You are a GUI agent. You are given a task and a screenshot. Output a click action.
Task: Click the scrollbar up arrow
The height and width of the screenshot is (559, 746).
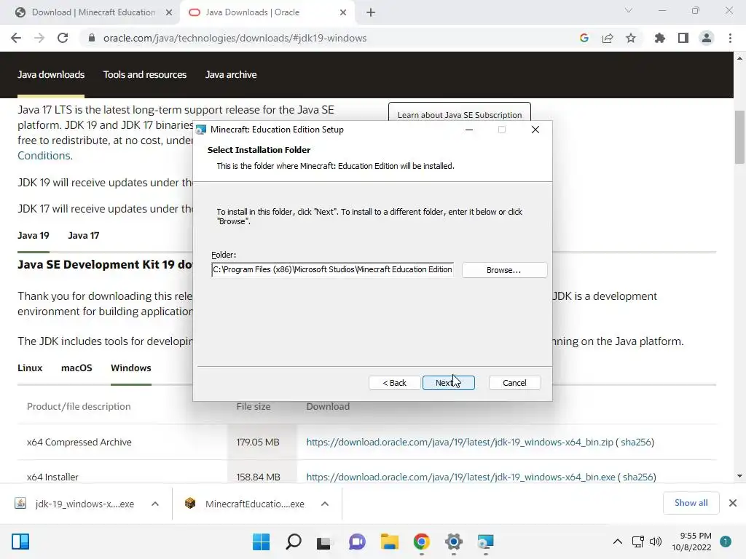click(x=739, y=58)
